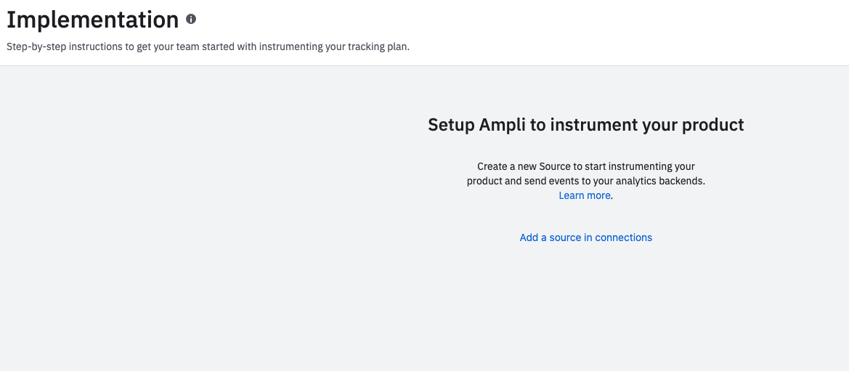Click the info icon beside Implementation
This screenshot has width=849, height=371.
191,19
